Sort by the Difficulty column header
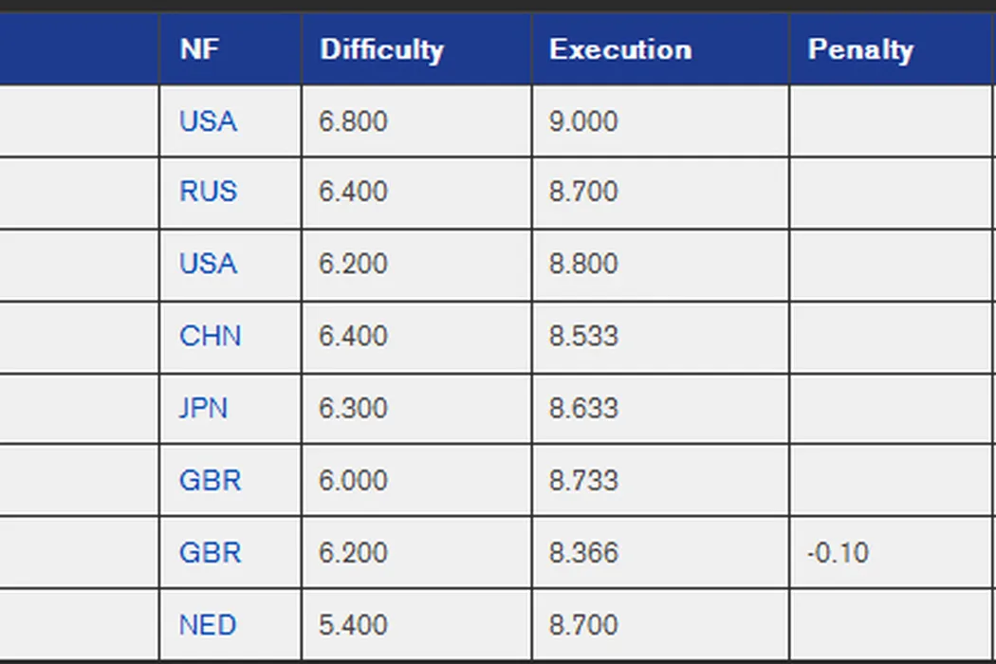Image resolution: width=996 pixels, height=664 pixels. 381,49
